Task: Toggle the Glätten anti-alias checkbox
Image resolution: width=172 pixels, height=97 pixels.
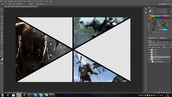Action: (x=29, y=4)
